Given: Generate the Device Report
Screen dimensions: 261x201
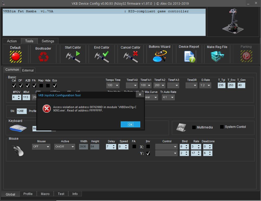Looking at the screenshot, I should click(x=190, y=57).
